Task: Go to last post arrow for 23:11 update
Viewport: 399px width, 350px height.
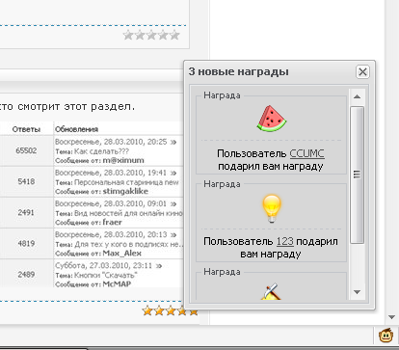Action: coord(159,266)
